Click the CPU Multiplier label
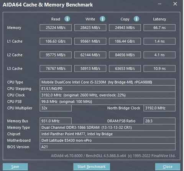184x171 pixels. point(20,108)
